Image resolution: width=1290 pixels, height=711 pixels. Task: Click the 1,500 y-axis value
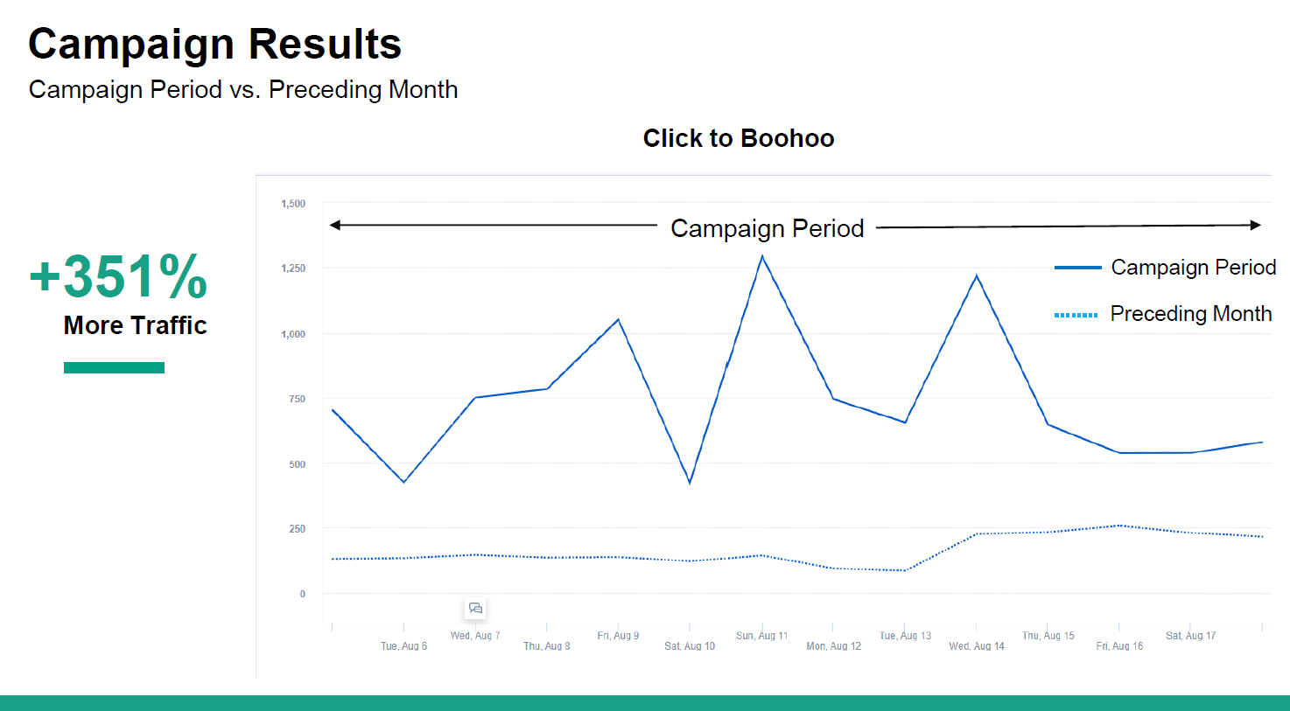pos(293,204)
